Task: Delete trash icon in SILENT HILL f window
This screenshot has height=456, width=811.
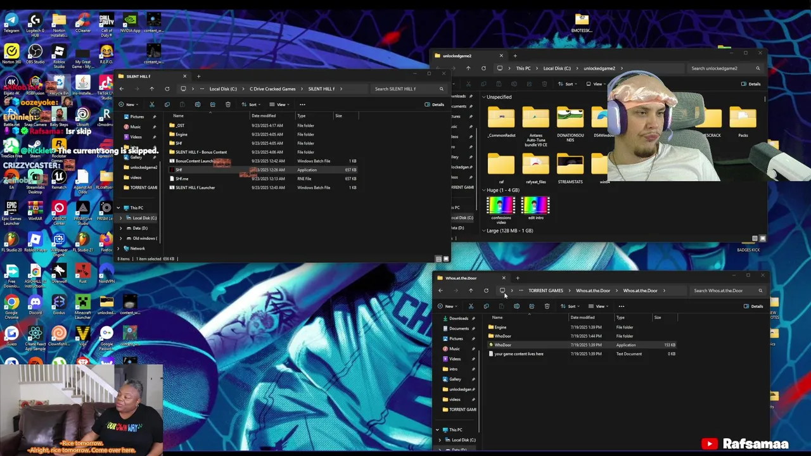Action: (227, 104)
